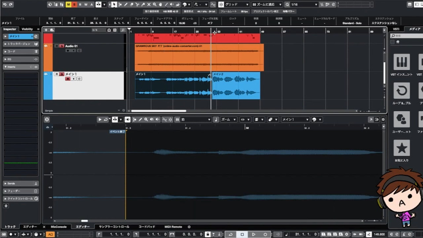Viewport: 423px width, 238px height.
Task: Click the project horizontal scrollbar thumb
Action: 159,111
